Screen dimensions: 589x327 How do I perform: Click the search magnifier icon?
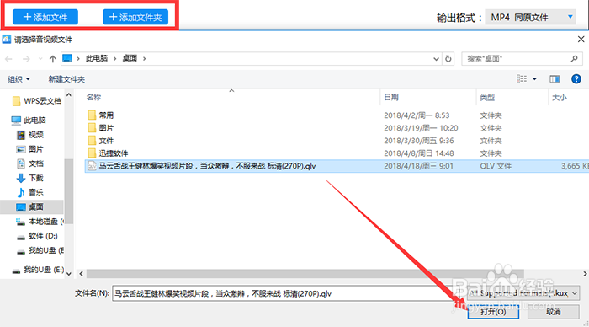click(x=574, y=59)
